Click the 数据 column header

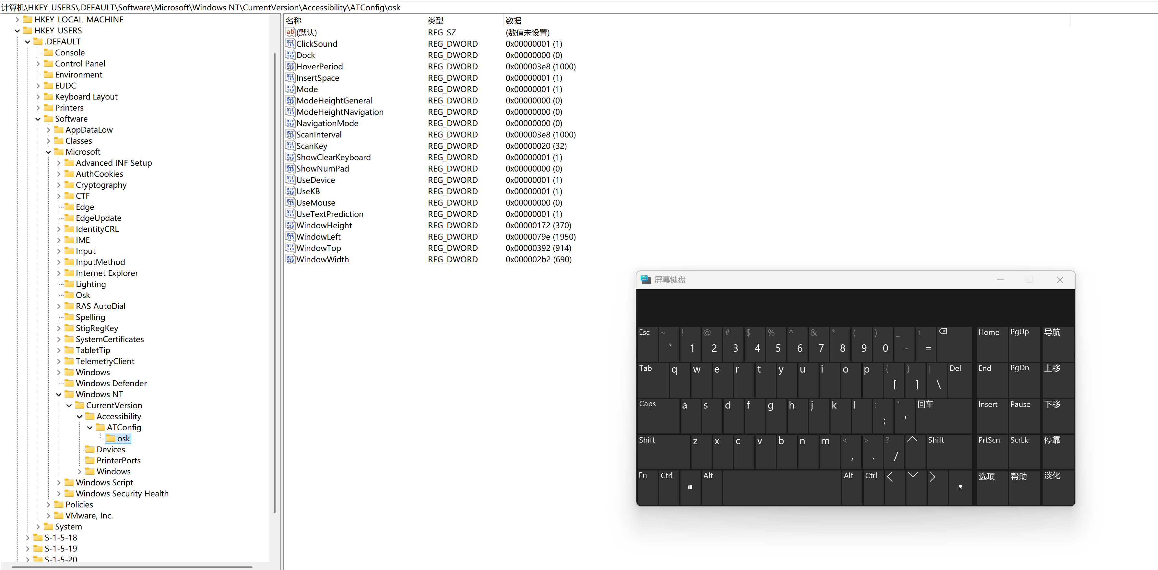tap(513, 21)
